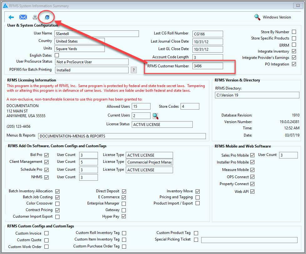This screenshot has height=254, width=306.
Task: Toggle Batch Inventory Allocation checkbox
Action: (x=57, y=191)
